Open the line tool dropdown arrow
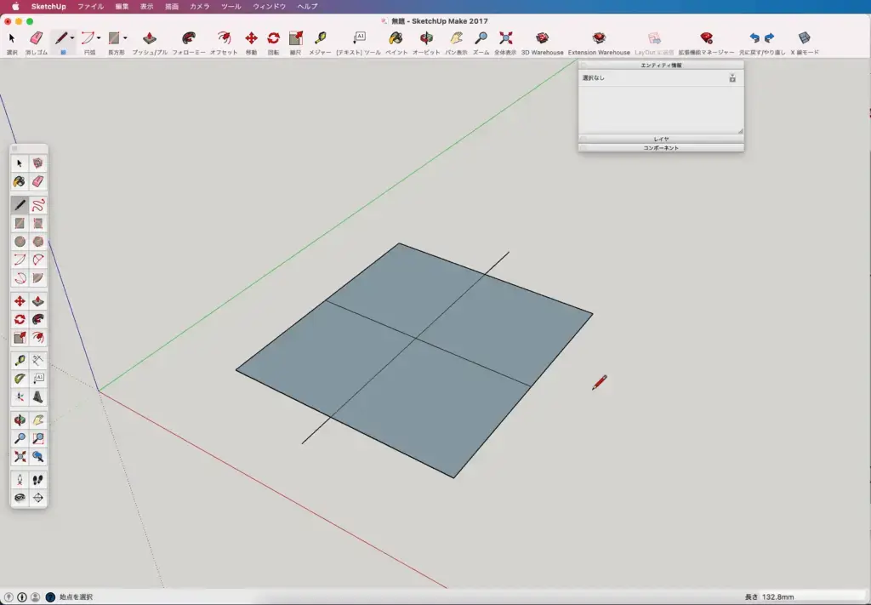871x605 pixels. click(72, 38)
